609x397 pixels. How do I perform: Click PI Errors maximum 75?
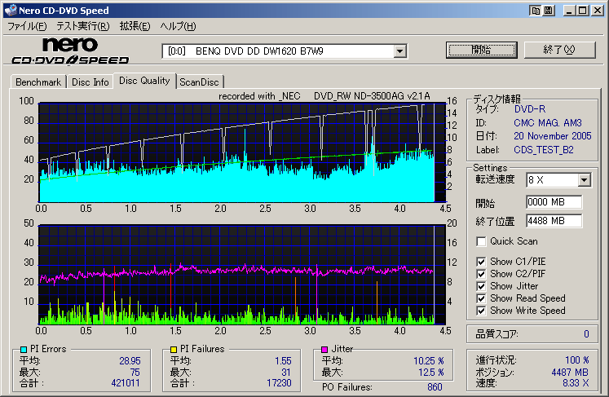(x=135, y=373)
